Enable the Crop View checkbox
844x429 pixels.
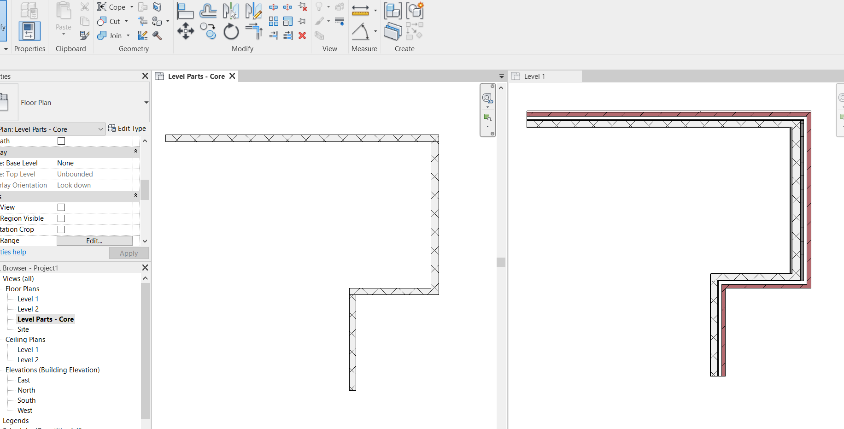coord(61,207)
